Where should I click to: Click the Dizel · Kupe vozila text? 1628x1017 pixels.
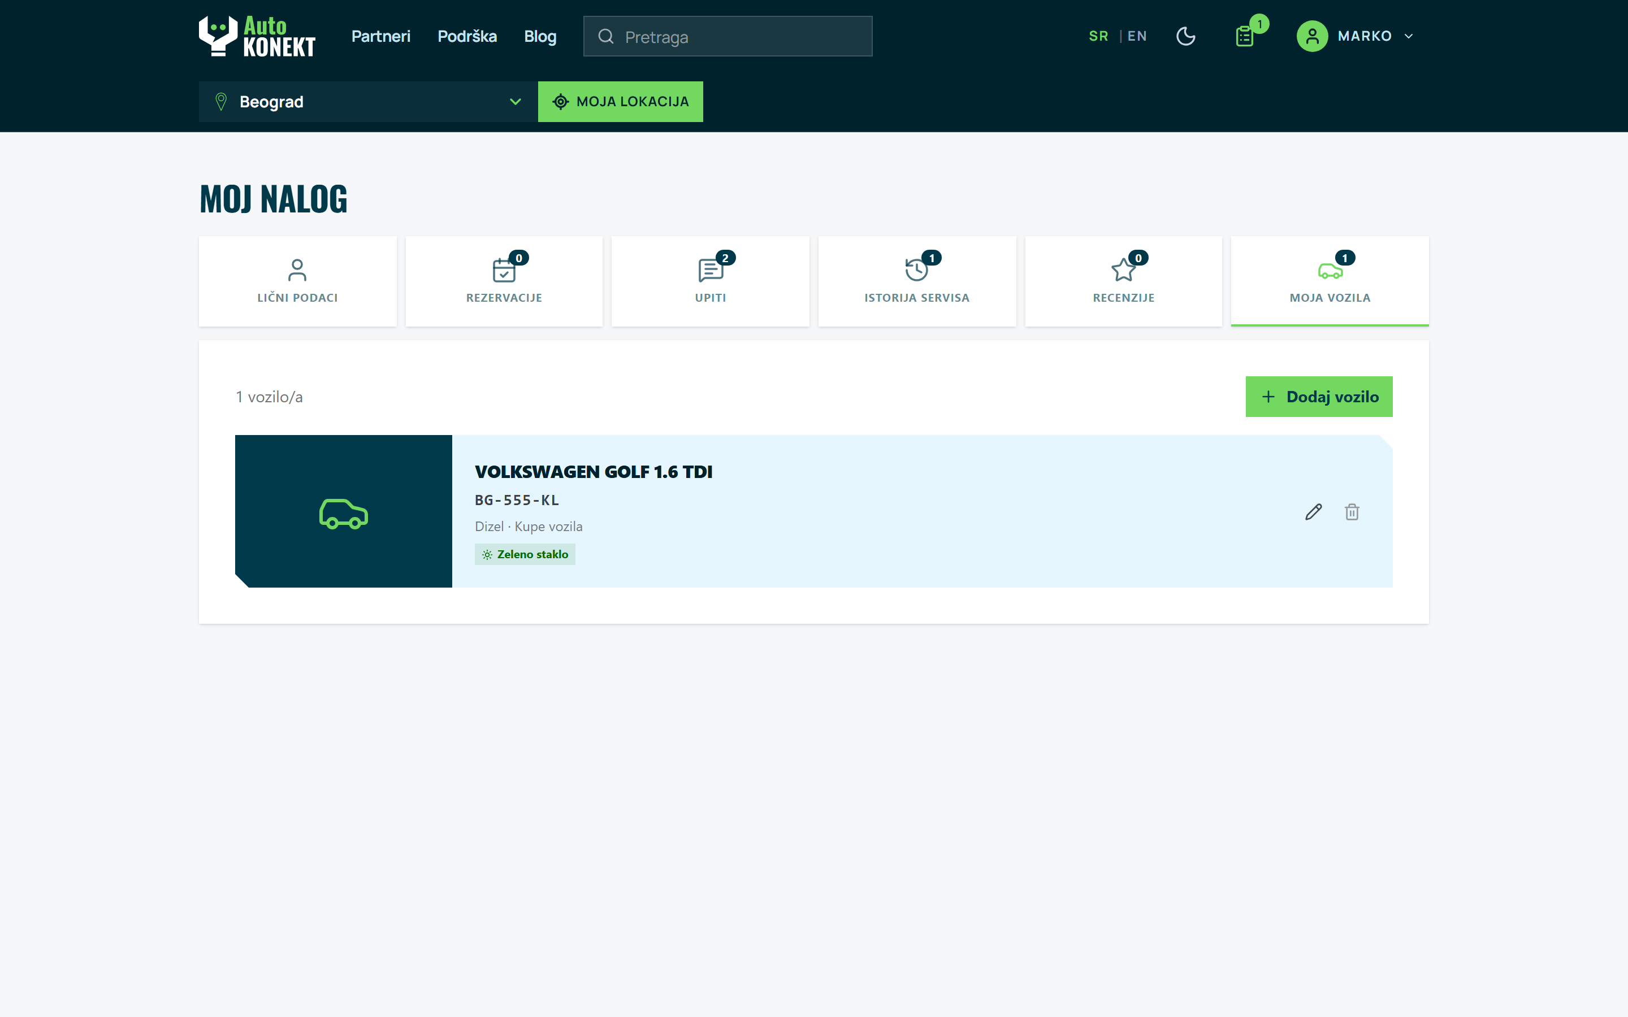click(x=529, y=526)
